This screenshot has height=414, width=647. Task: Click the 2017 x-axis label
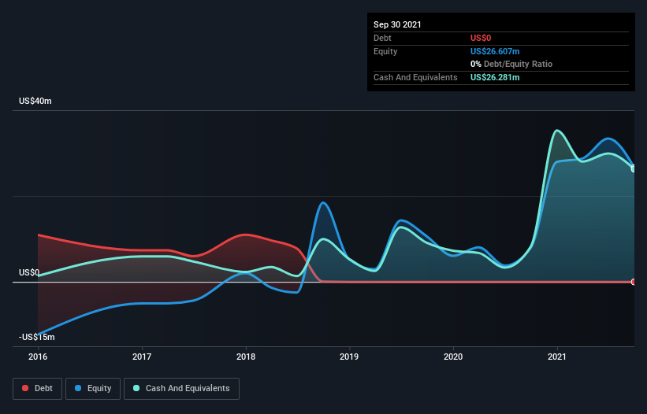point(142,357)
